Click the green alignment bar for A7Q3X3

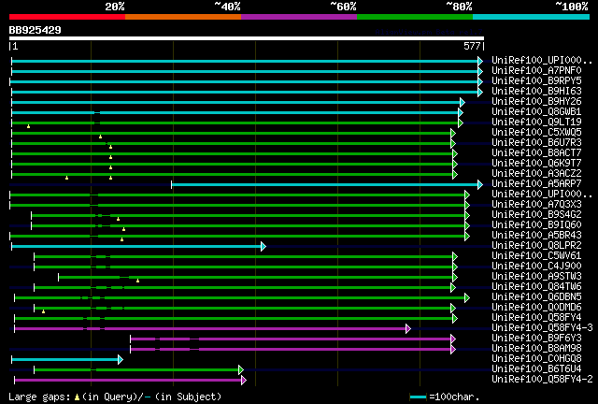237,206
